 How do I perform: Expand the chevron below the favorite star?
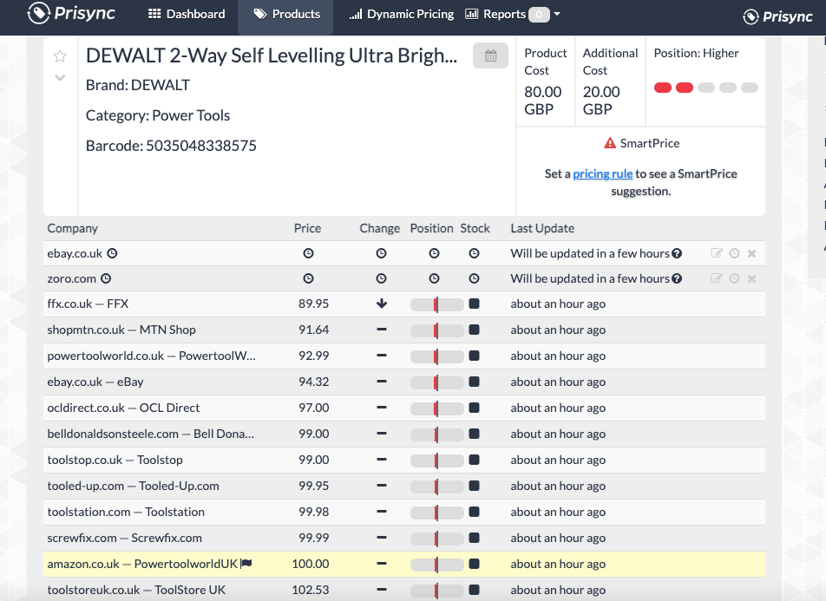[x=60, y=78]
